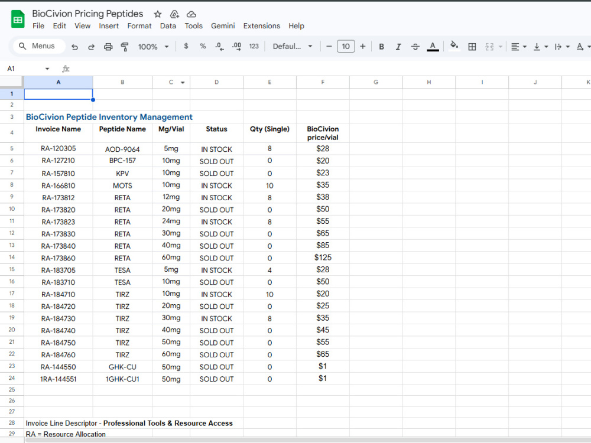Expand the Default font dropdown
Viewport: 591px width, 443px height.
(x=293, y=46)
